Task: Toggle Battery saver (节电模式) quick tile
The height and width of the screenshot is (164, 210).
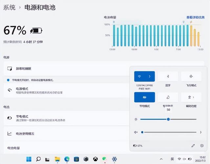Action: click(x=144, y=97)
